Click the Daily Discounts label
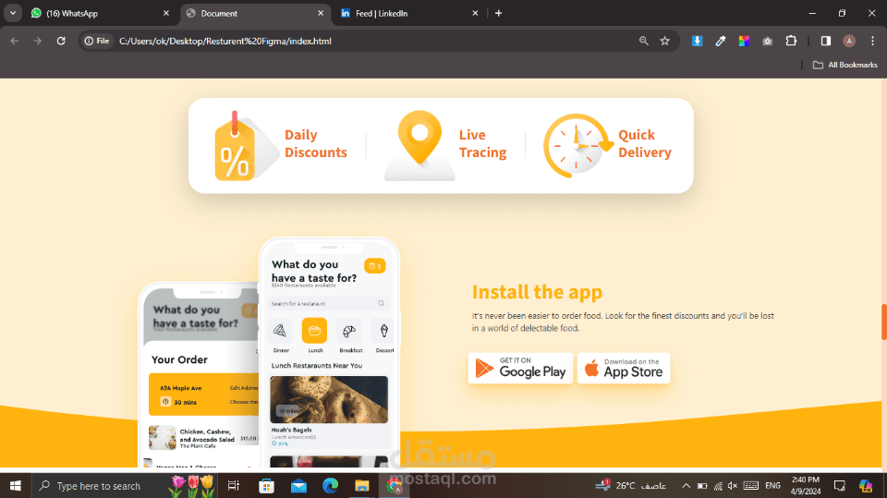This screenshot has width=887, height=498. point(316,144)
